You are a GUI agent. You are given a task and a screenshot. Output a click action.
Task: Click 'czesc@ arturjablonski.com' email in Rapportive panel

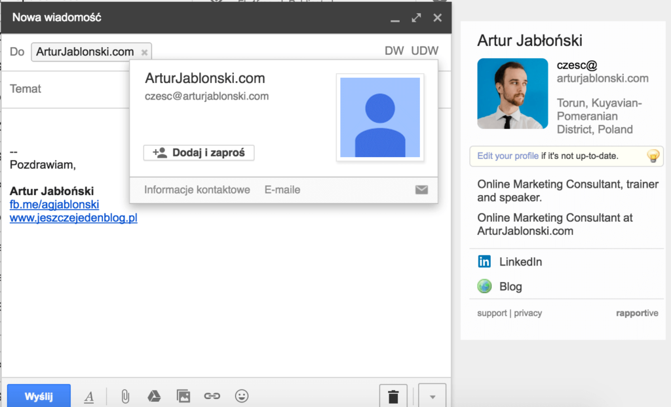click(603, 72)
